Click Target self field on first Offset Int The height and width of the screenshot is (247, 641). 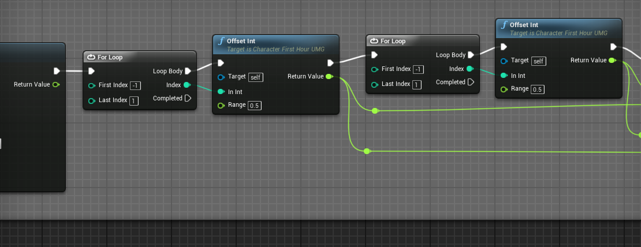(256, 77)
